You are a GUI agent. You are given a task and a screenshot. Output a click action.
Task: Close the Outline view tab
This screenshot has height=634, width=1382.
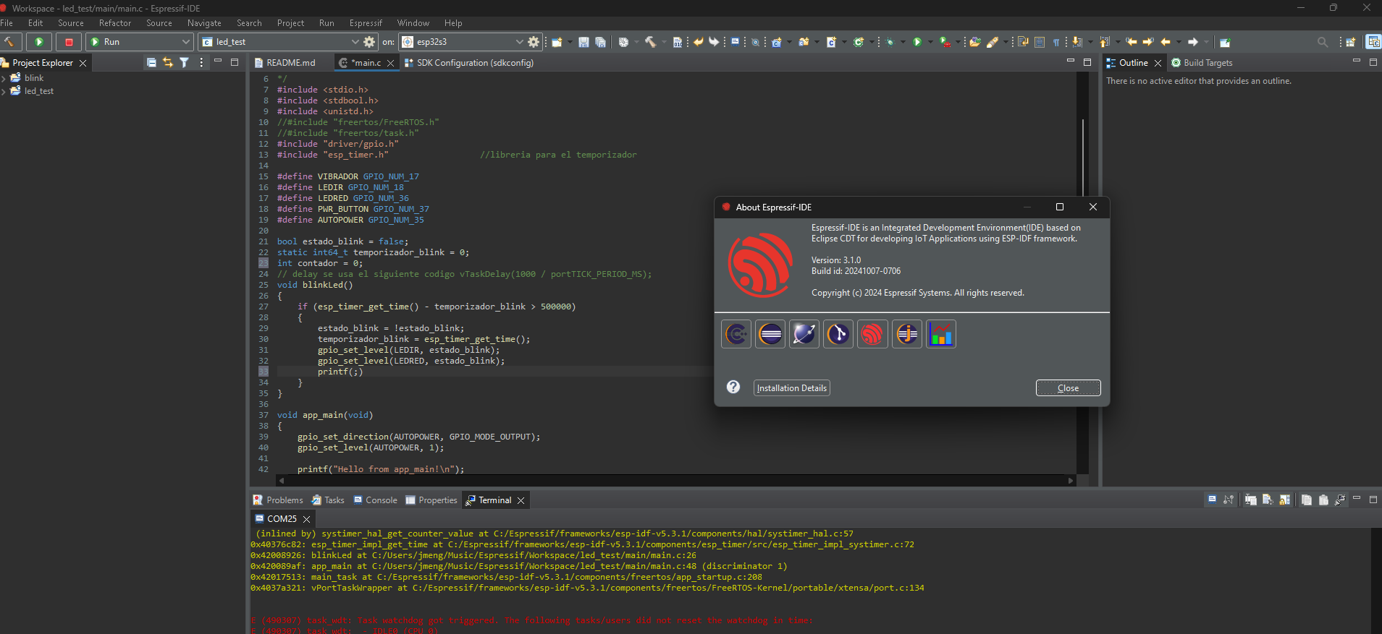(1158, 63)
